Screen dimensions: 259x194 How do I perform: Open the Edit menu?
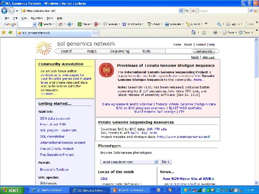click(15, 18)
